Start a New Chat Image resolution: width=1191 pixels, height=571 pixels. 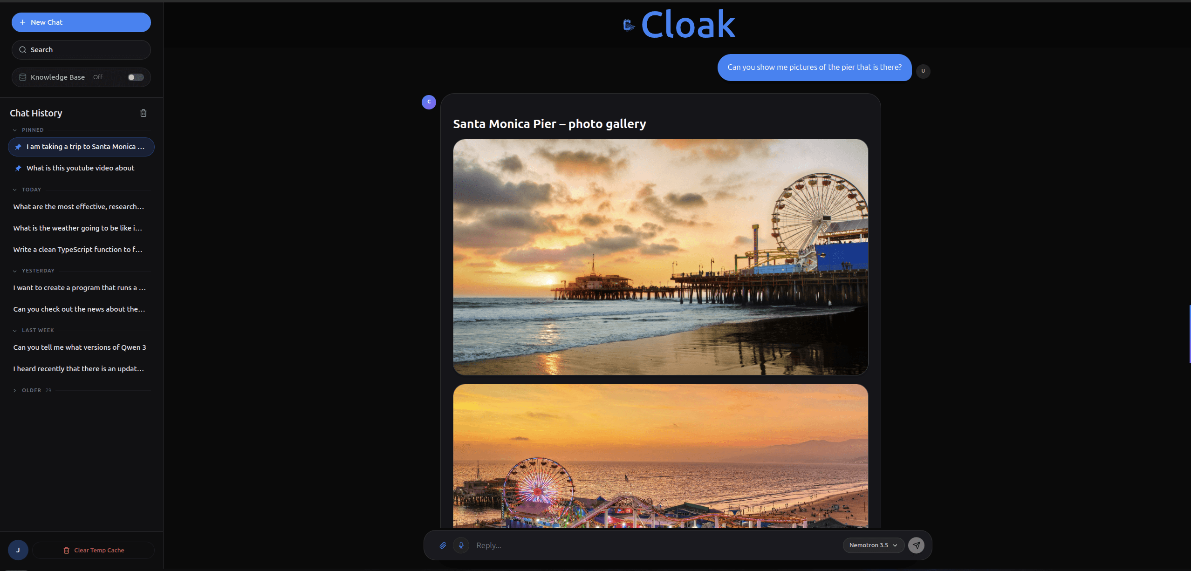point(81,22)
